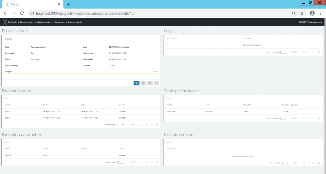Go to last page of Execution errors
Viewport: 326px width, 174px height.
[x=319, y=163]
